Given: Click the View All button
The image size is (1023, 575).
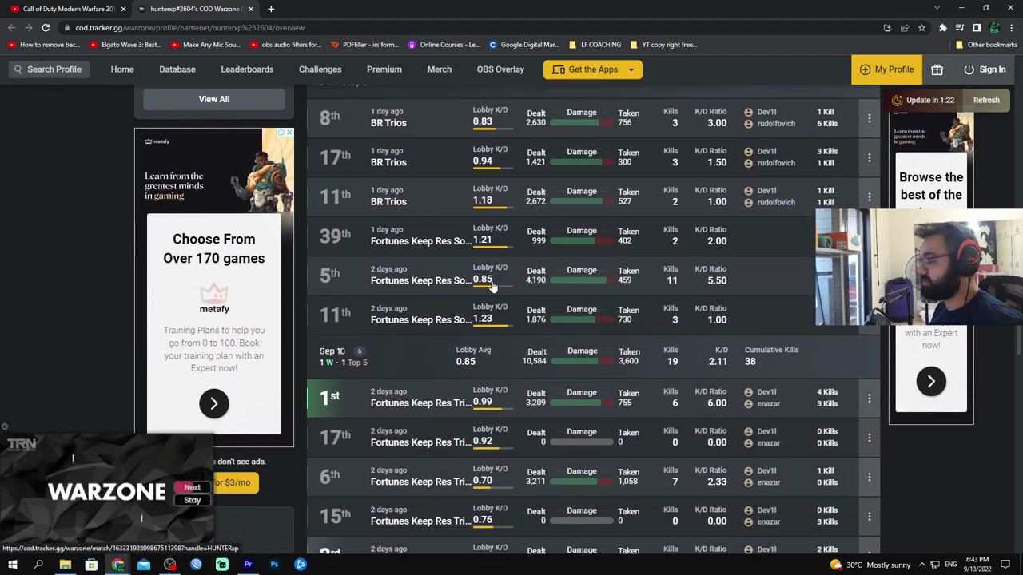Looking at the screenshot, I should pos(213,99).
